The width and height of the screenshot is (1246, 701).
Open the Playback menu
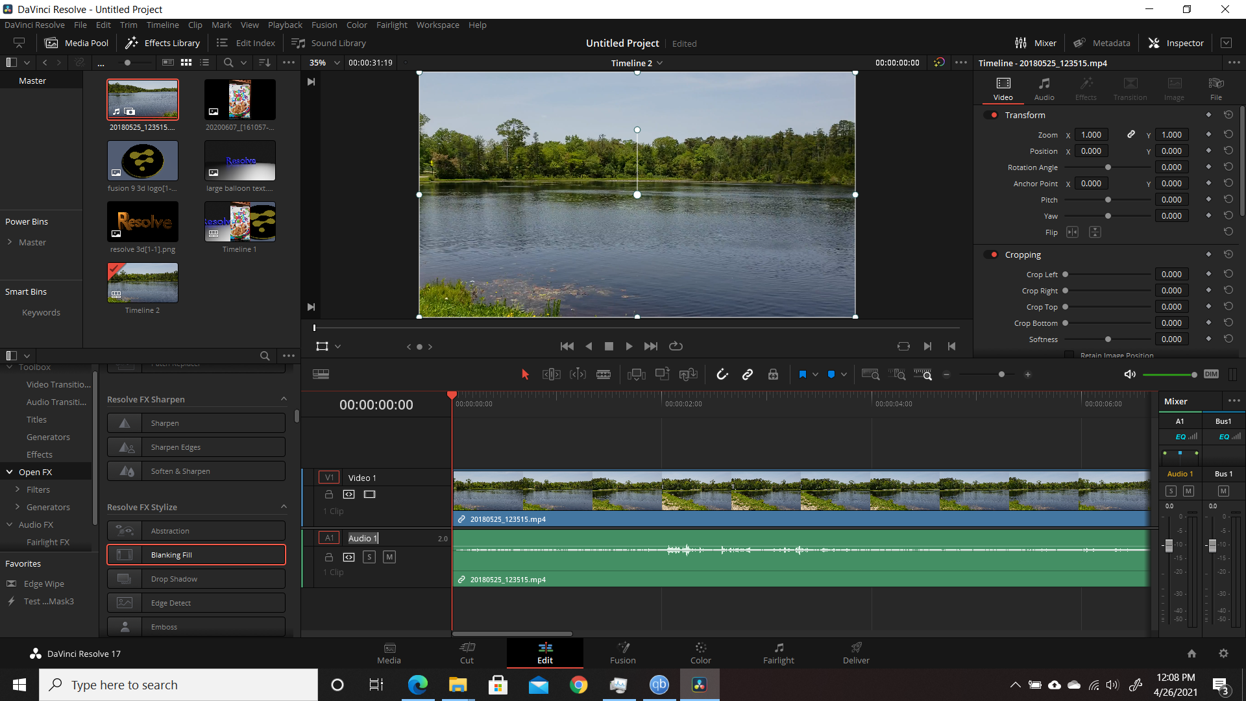pyautogui.click(x=285, y=25)
